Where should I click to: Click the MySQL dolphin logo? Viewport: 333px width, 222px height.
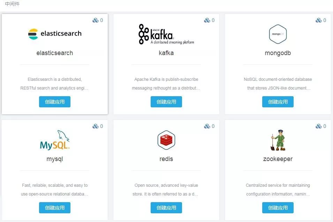(x=55, y=140)
